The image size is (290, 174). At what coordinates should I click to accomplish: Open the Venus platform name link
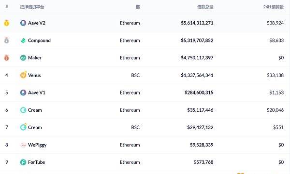pos(34,75)
